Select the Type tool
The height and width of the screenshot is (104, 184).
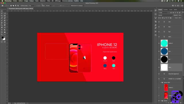(2, 30)
